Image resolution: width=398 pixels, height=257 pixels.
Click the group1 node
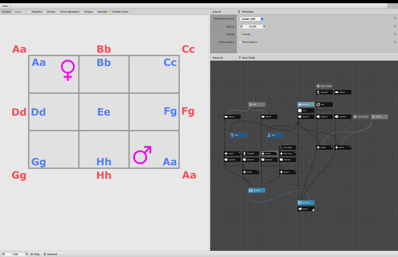coord(306,209)
